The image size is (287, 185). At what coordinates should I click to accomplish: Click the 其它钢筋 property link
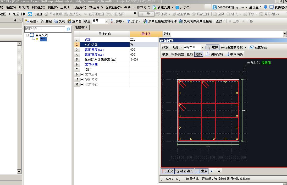point(91,65)
